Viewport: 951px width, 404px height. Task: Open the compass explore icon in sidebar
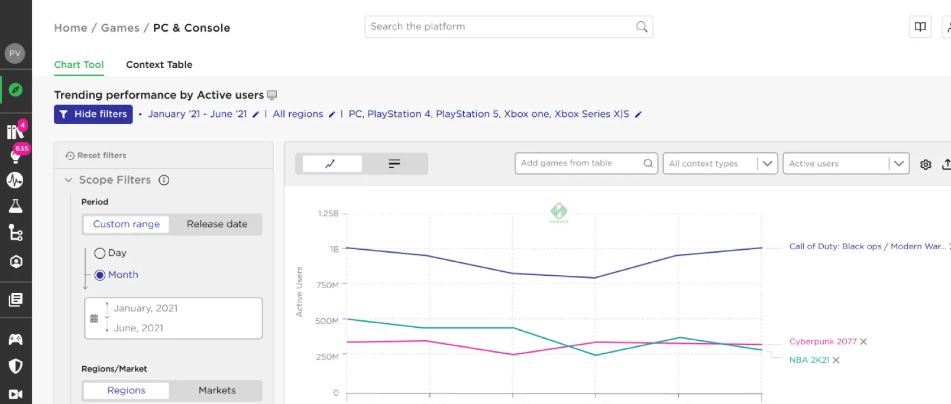click(x=15, y=90)
